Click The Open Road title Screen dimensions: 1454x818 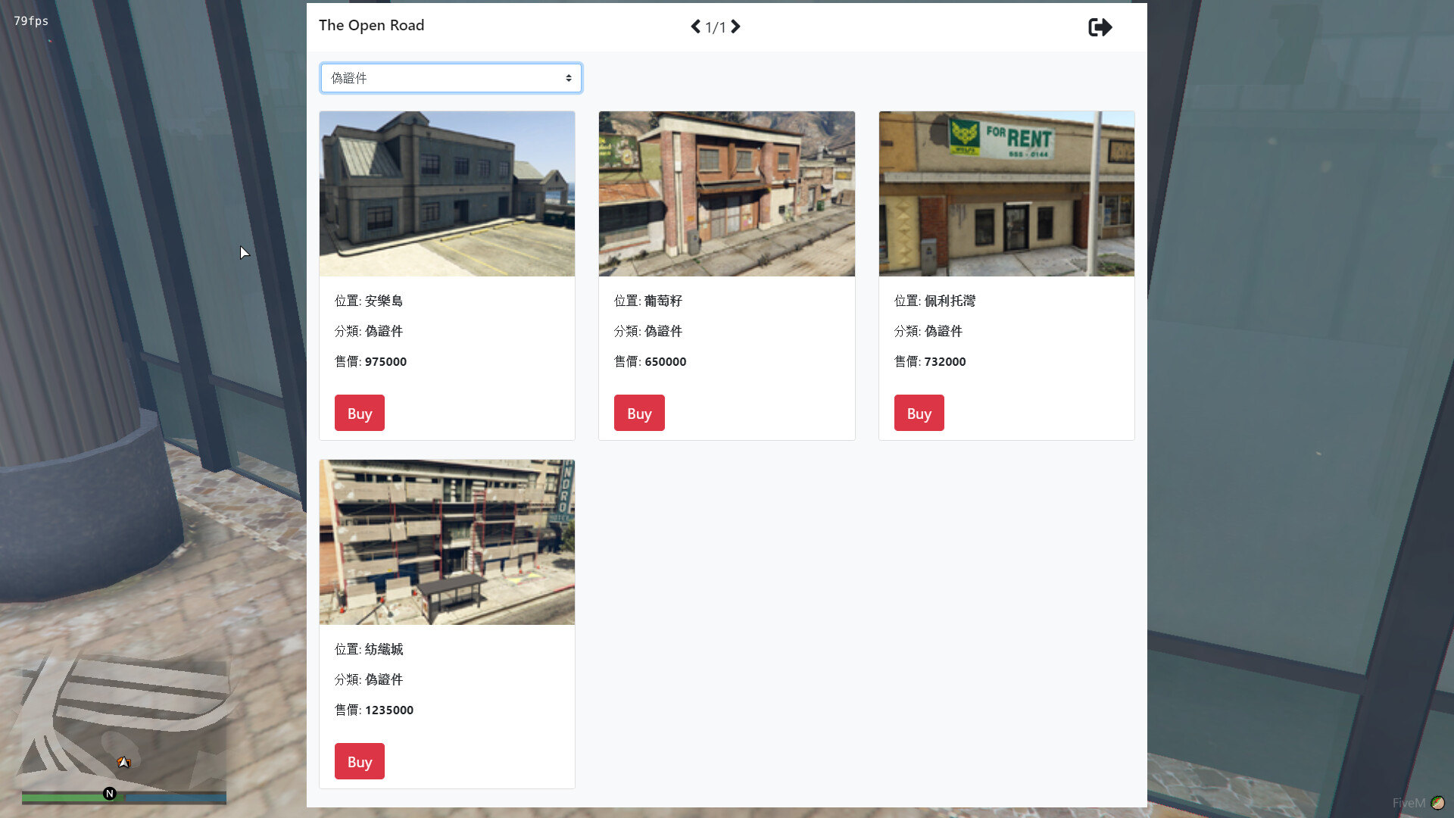tap(371, 25)
